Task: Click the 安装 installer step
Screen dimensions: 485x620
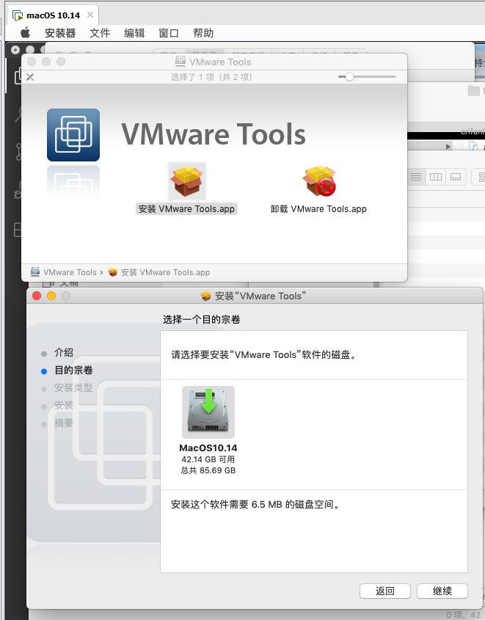Action: (x=64, y=405)
